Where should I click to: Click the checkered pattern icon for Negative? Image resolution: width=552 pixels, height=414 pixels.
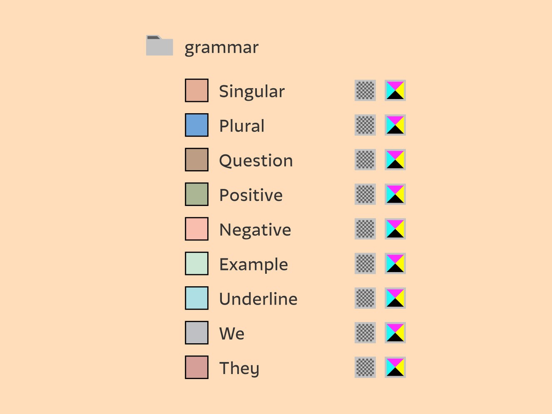click(365, 228)
